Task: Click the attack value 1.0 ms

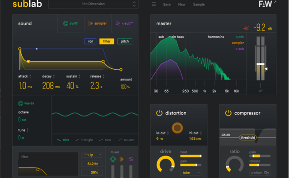Action: (25, 86)
